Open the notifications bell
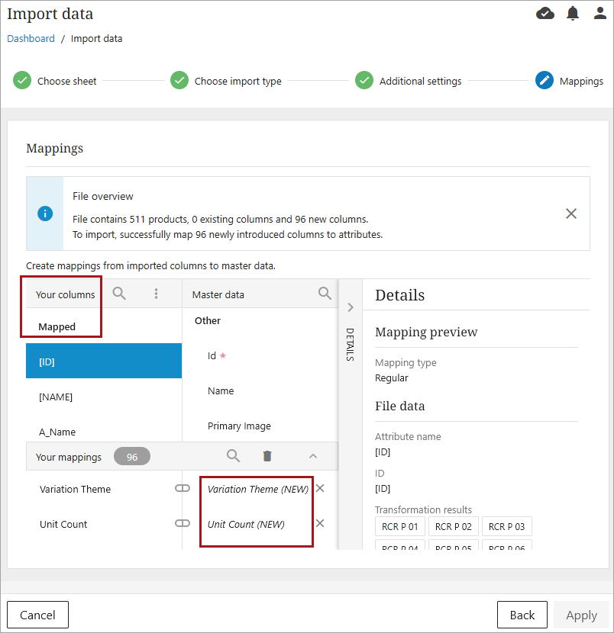 click(573, 13)
